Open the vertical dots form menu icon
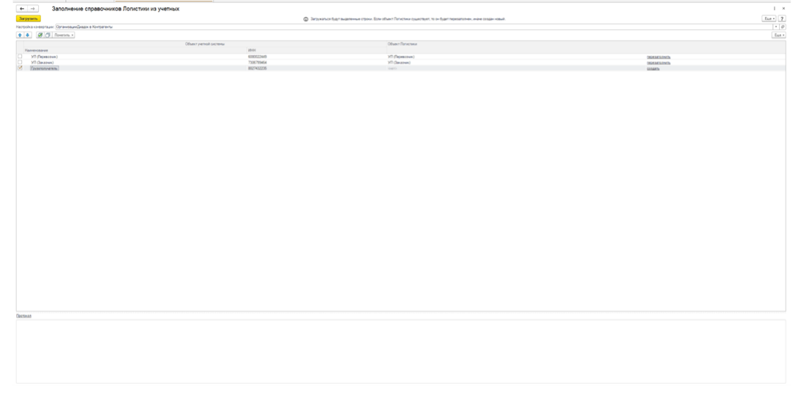The image size is (809, 405). click(775, 9)
